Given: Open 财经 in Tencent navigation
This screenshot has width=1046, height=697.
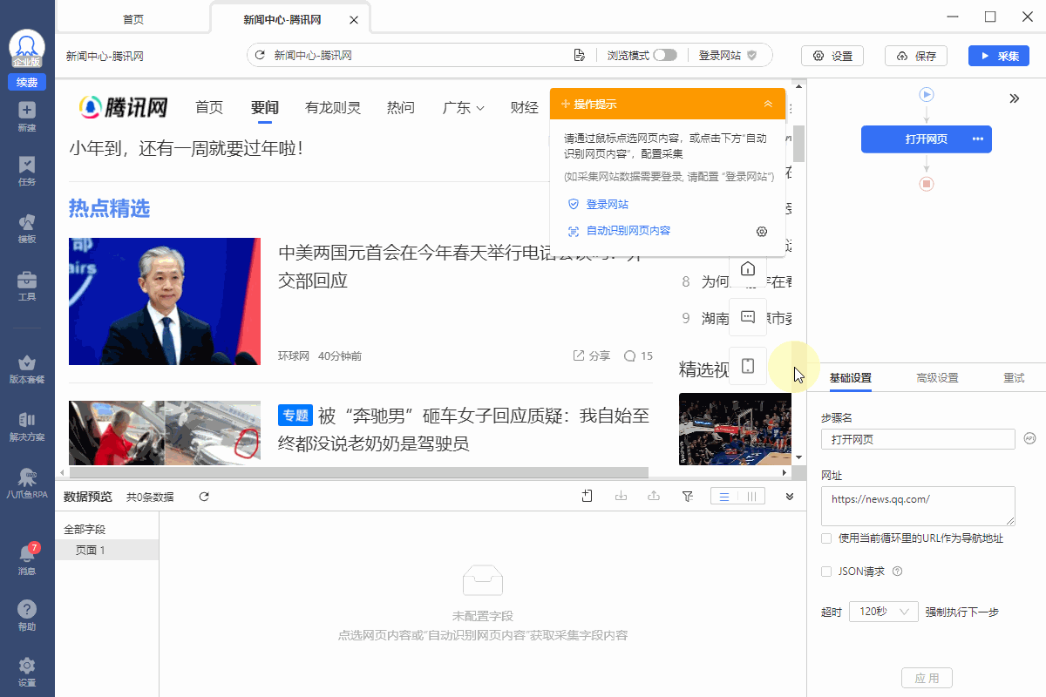Looking at the screenshot, I should (525, 108).
